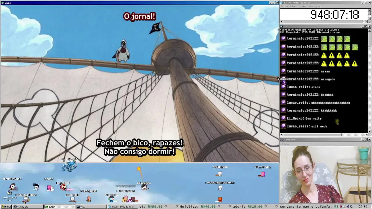The image size is (372, 209).
Task: Click the Notepad icon in info.txt title bar
Action: (x=282, y=3)
